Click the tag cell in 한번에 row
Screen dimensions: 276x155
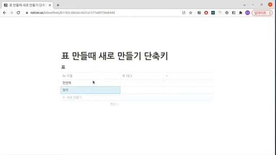pyautogui.click(x=142, y=83)
